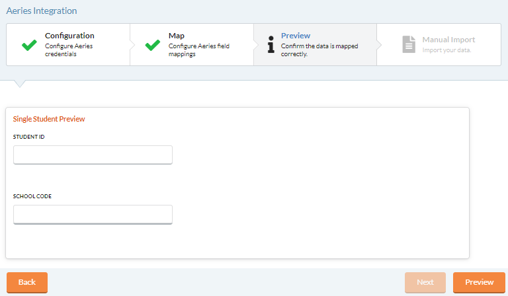
Task: Click the STUDENT ID field label
Action: [29, 137]
